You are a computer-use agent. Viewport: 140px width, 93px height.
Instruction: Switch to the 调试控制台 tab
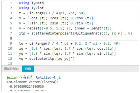pyautogui.click(x=11, y=69)
